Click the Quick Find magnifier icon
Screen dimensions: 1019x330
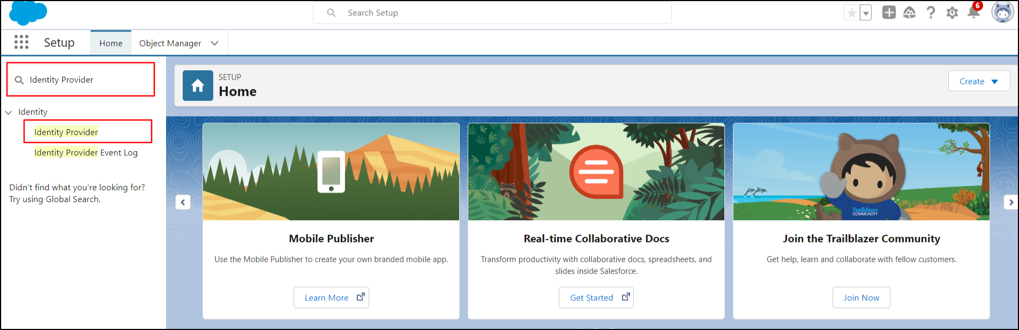coord(19,80)
